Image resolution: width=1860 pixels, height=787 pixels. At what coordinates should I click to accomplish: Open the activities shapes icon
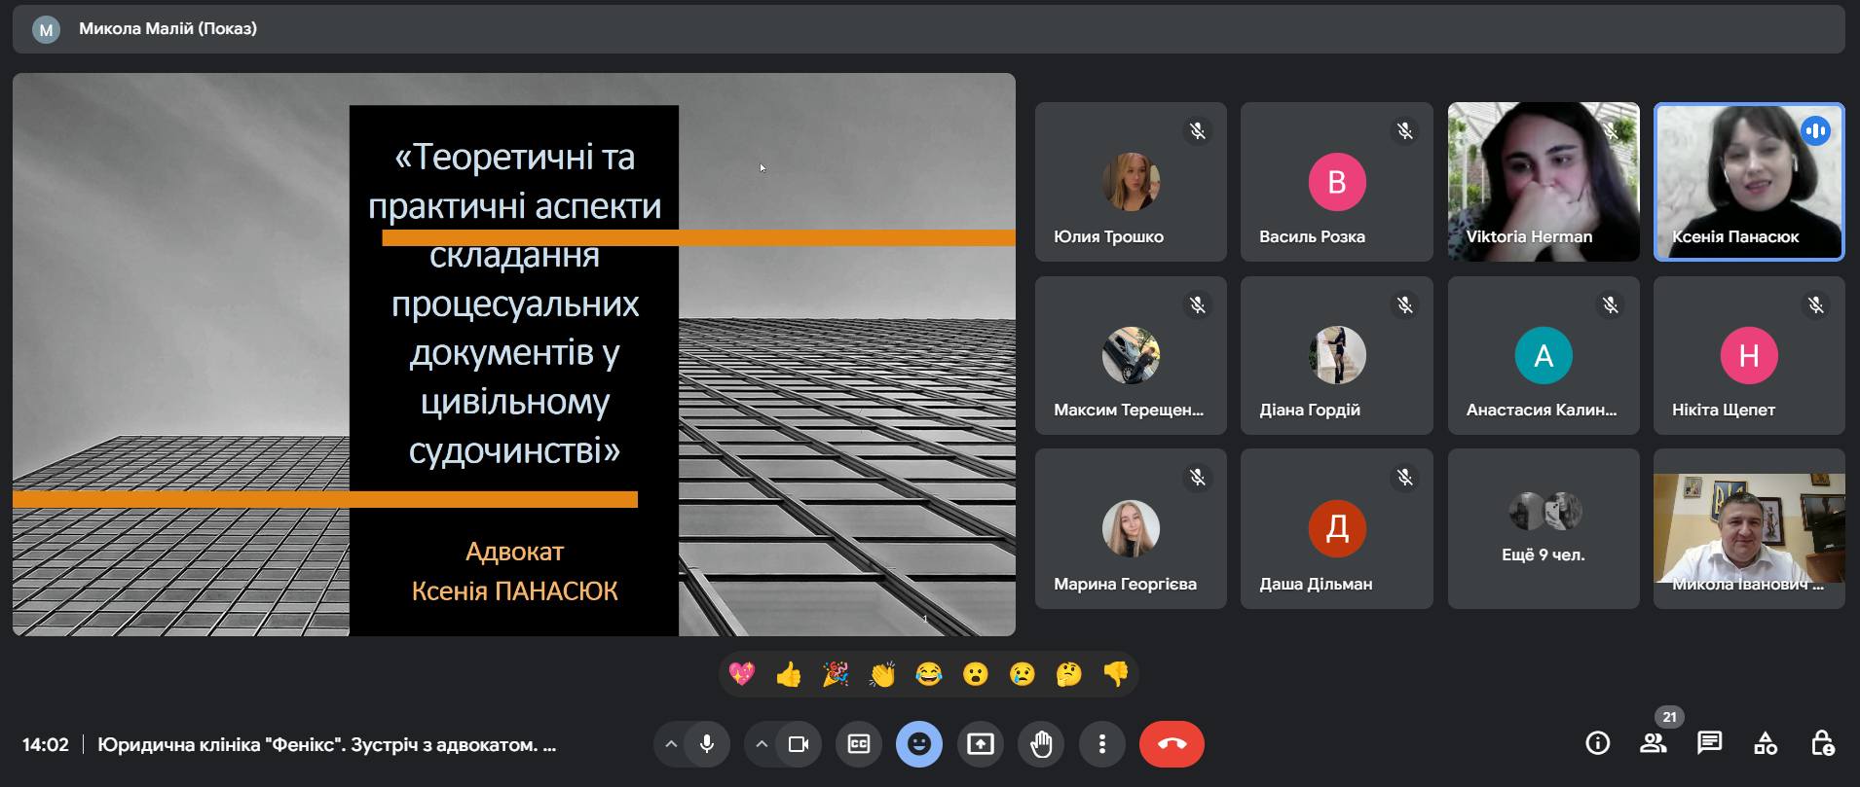tap(1766, 744)
